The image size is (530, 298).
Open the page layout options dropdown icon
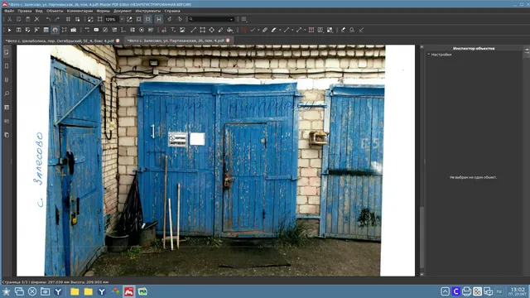click(244, 19)
